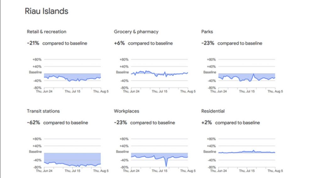The image size is (322, 178).
Task: Select the Grocery & pharmacy heading
Action: pyautogui.click(x=136, y=32)
